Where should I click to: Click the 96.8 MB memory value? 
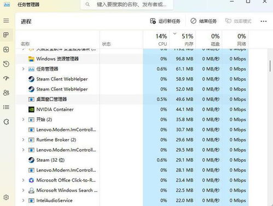pyautogui.click(x=184, y=59)
